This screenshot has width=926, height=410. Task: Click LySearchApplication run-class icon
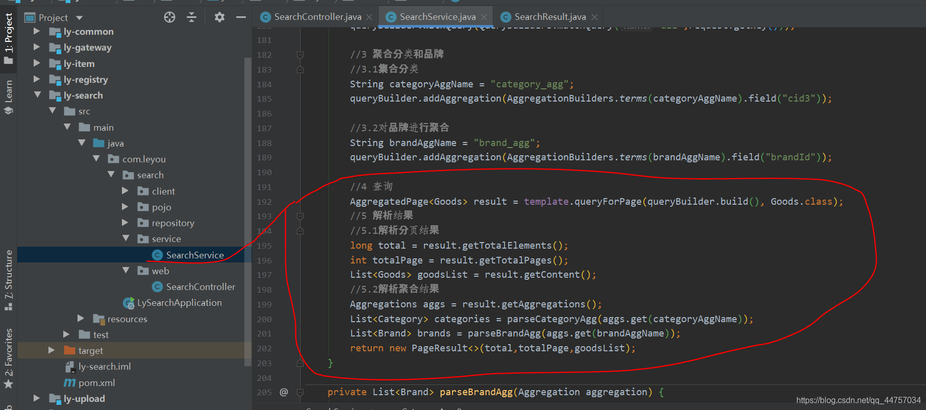[x=129, y=303]
